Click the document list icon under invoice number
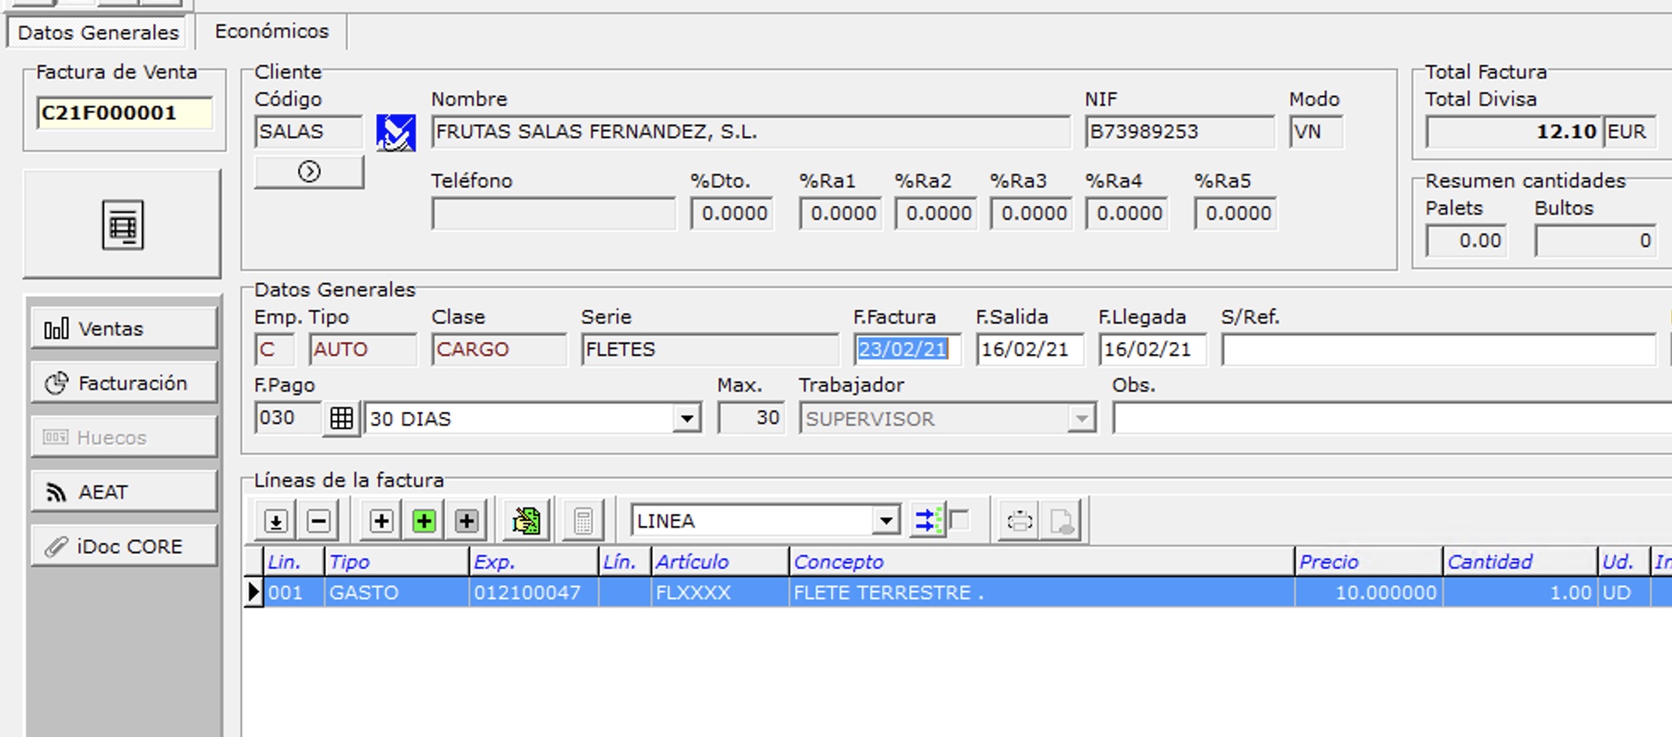This screenshot has height=737, width=1672. tap(123, 226)
